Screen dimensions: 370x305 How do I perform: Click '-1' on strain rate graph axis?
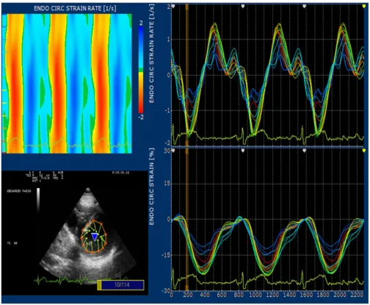click(167, 111)
